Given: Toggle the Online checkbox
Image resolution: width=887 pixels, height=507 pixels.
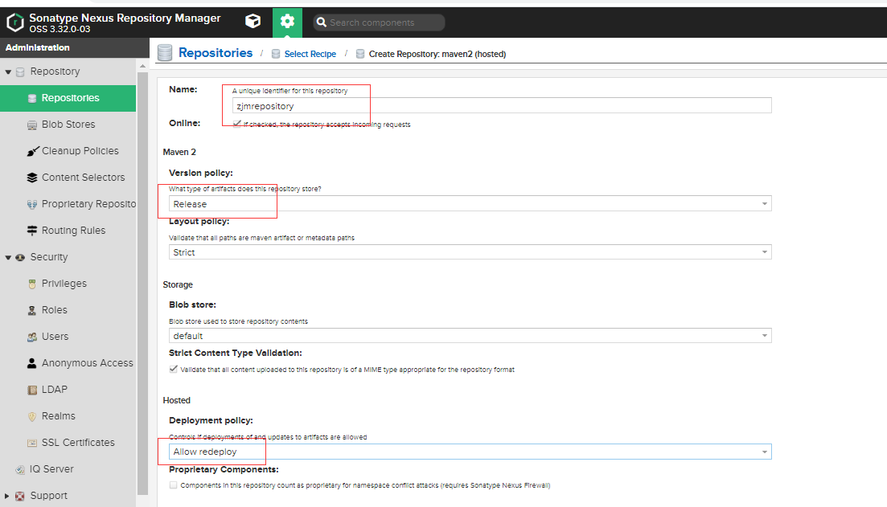Looking at the screenshot, I should click(237, 124).
